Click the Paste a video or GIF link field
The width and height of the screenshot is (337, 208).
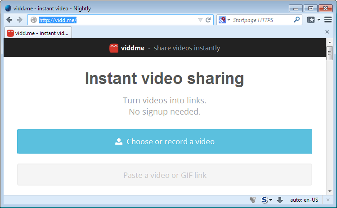point(164,175)
